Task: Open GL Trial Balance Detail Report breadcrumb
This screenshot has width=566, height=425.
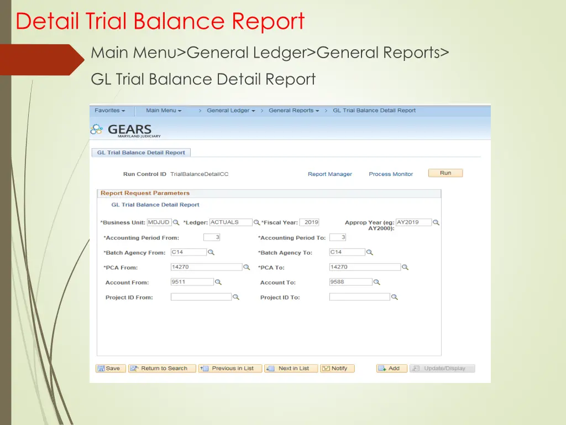Action: (x=374, y=111)
